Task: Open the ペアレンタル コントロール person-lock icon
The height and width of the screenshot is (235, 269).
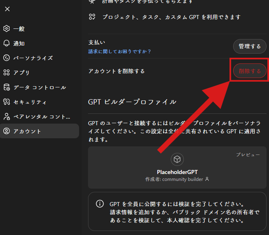Action: 7,117
